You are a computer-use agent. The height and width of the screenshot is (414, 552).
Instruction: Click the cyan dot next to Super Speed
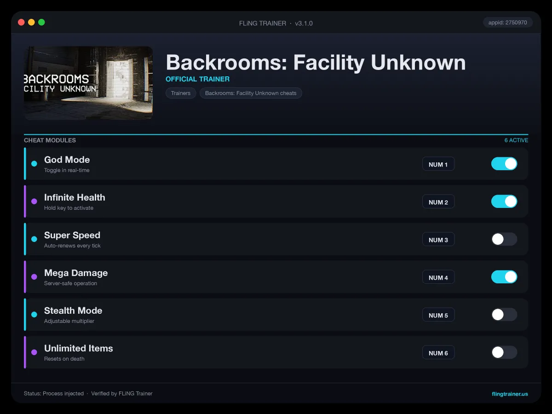(34, 239)
